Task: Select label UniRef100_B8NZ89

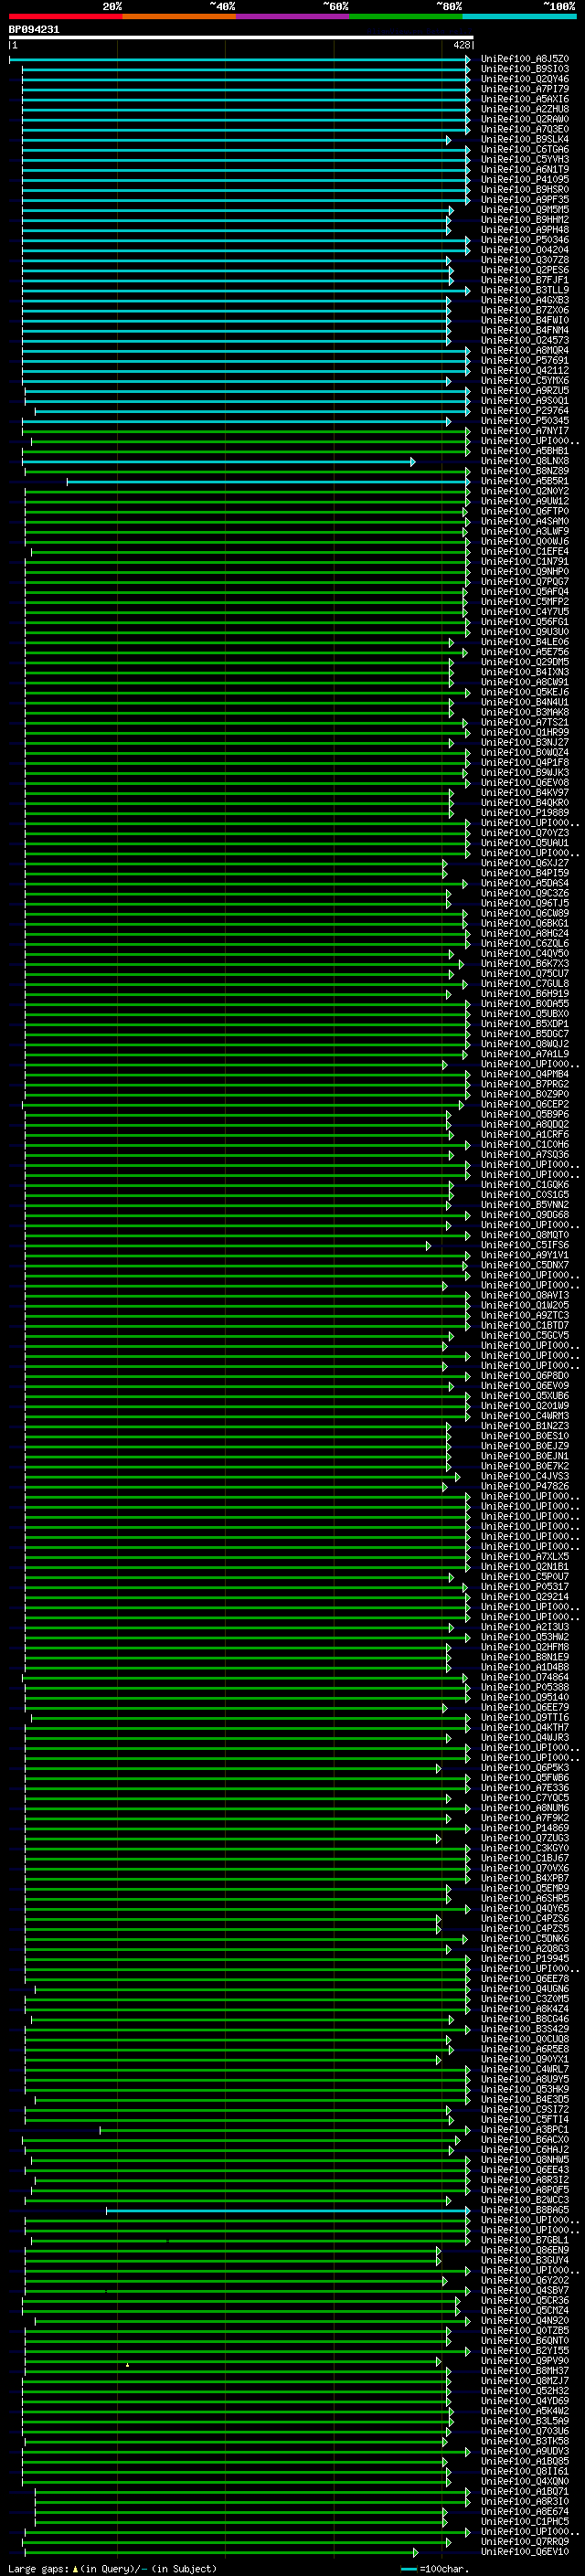Action: click(525, 471)
